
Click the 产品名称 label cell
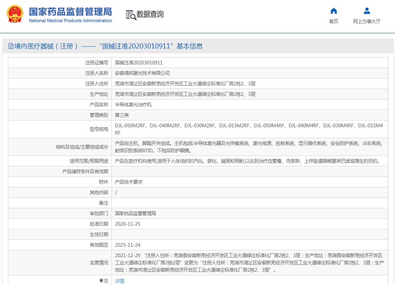[60, 105]
